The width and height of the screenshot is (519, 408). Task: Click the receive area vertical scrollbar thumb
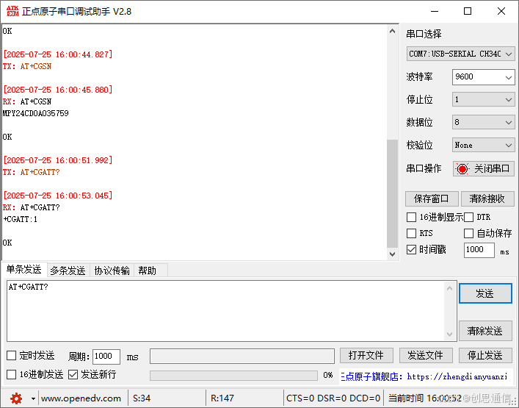(393, 193)
